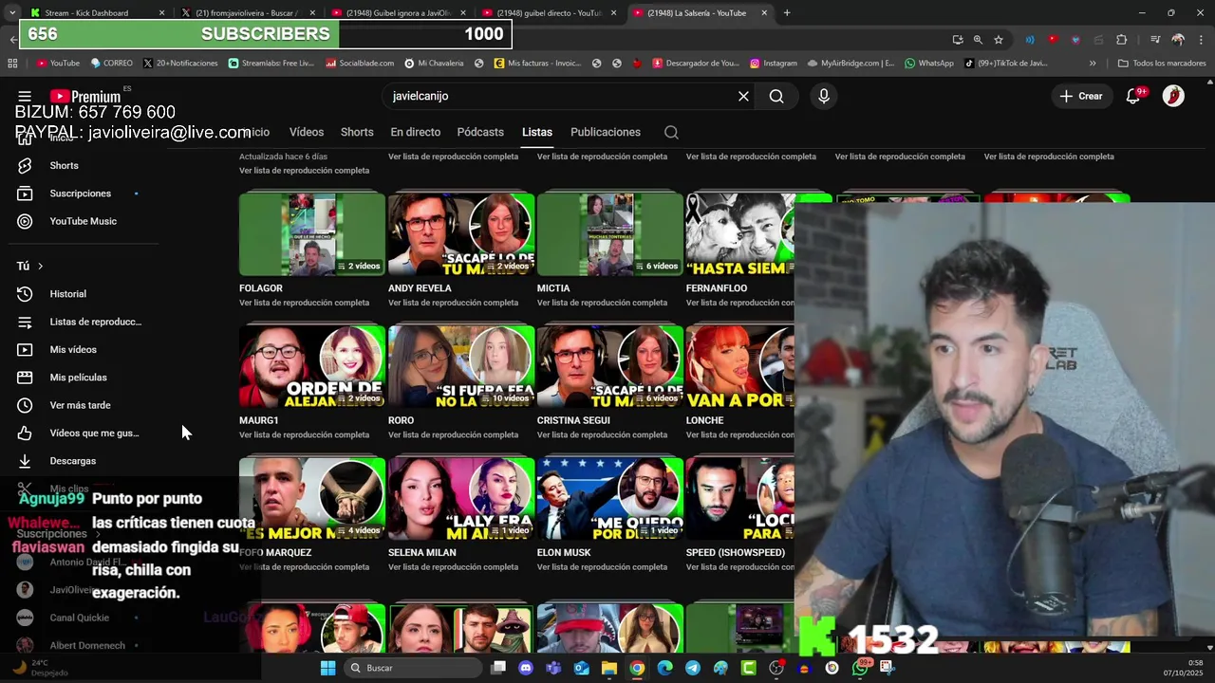Screen dimensions: 1215x683
Task: Bookmark this page with star icon
Action: pyautogui.click(x=999, y=39)
